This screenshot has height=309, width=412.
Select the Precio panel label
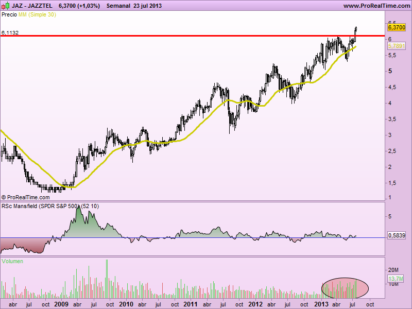(9, 15)
